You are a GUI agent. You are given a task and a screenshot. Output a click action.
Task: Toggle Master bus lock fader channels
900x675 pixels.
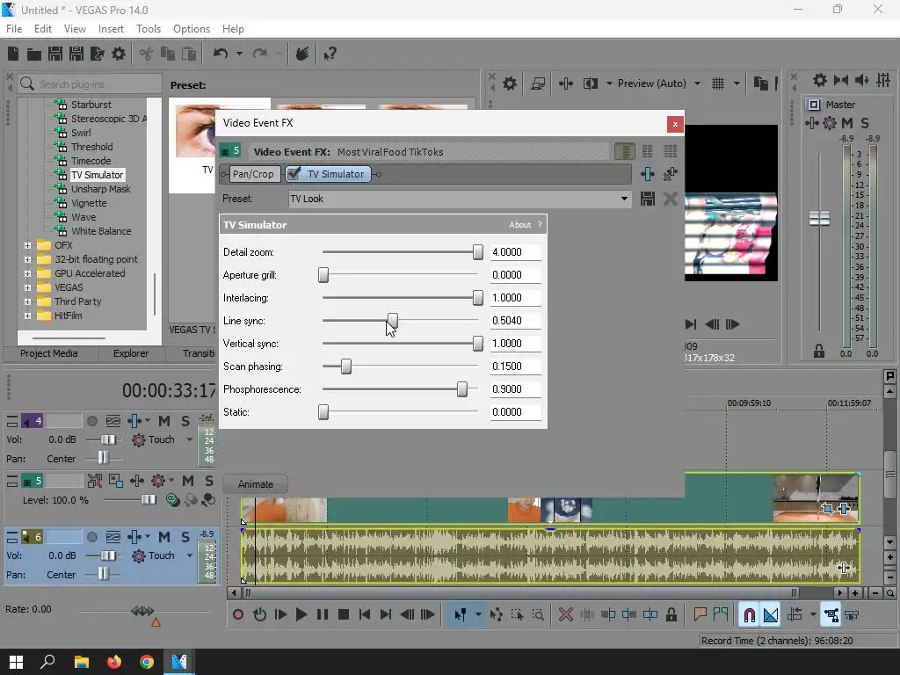click(819, 351)
